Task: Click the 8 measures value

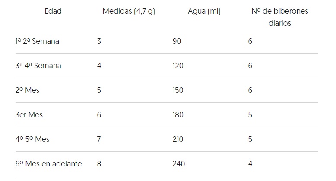Action: 99,164
